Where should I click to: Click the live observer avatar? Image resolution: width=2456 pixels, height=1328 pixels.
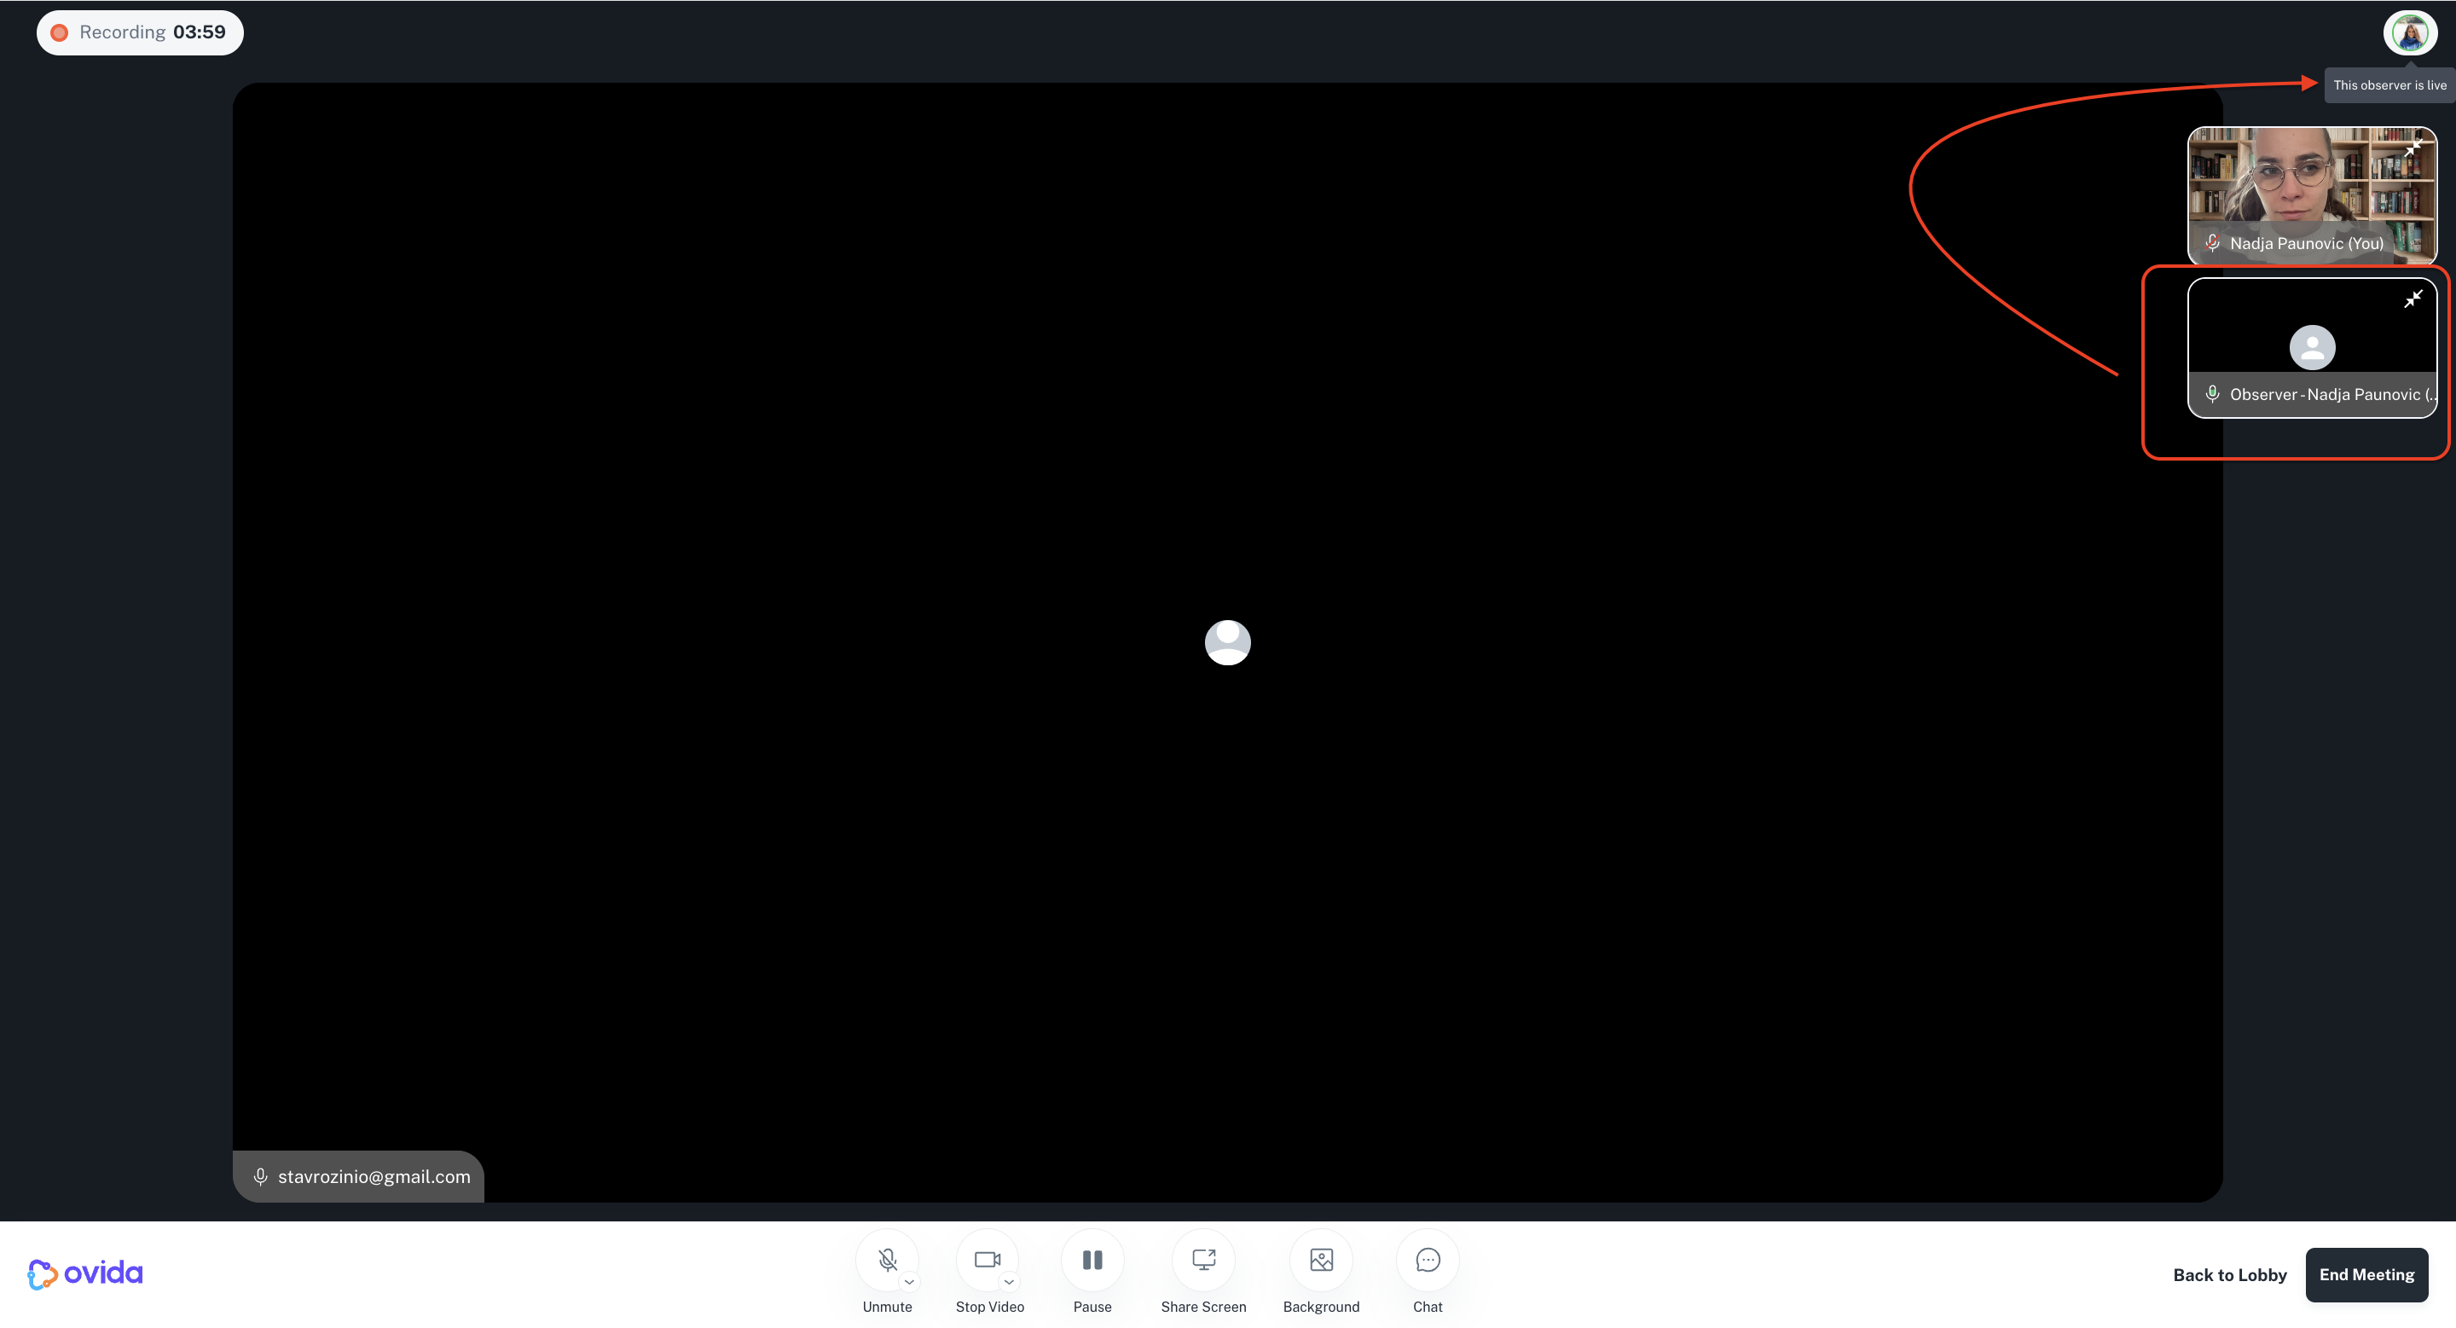tap(2410, 33)
